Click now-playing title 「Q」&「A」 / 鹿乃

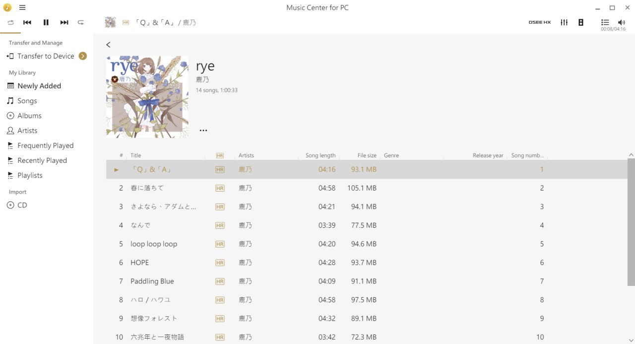tap(165, 22)
